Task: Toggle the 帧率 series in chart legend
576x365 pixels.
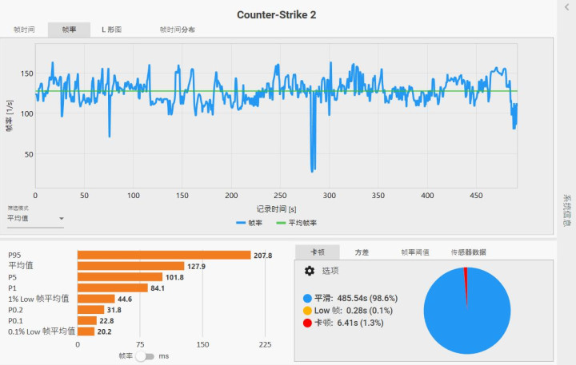Action: click(x=249, y=223)
